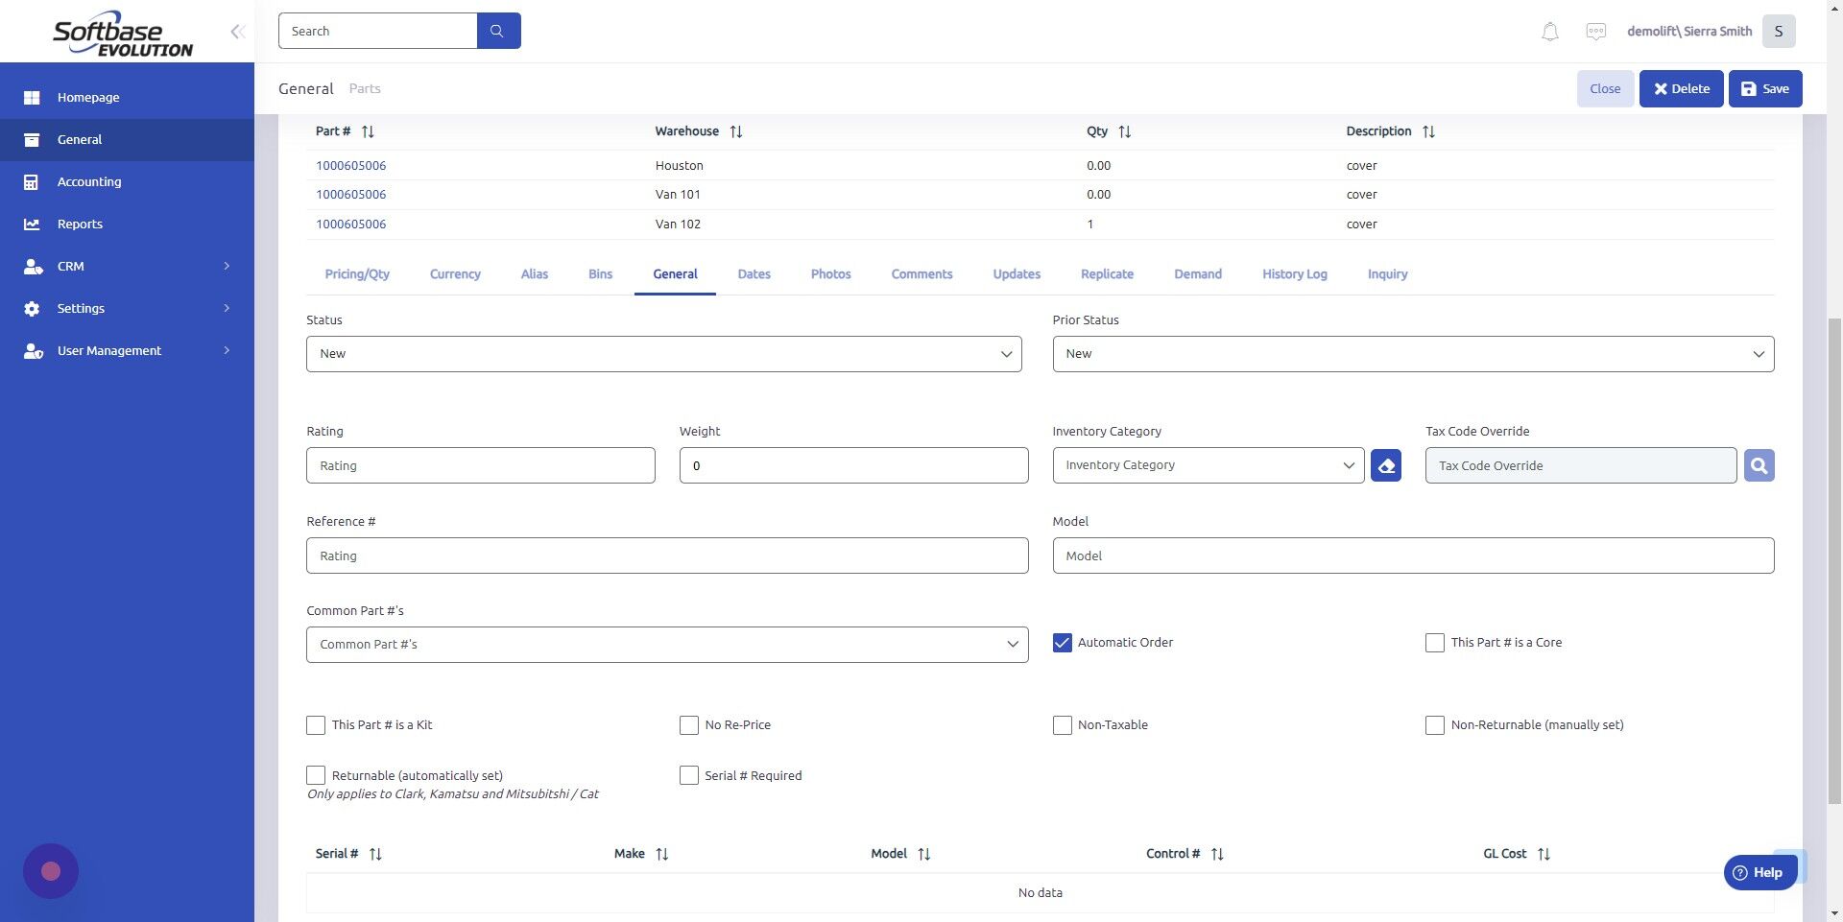Open Tax Code Override lookup search icon
The image size is (1843, 922).
[1759, 465]
